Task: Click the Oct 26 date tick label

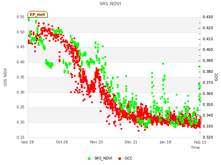Action: pyautogui.click(x=62, y=142)
